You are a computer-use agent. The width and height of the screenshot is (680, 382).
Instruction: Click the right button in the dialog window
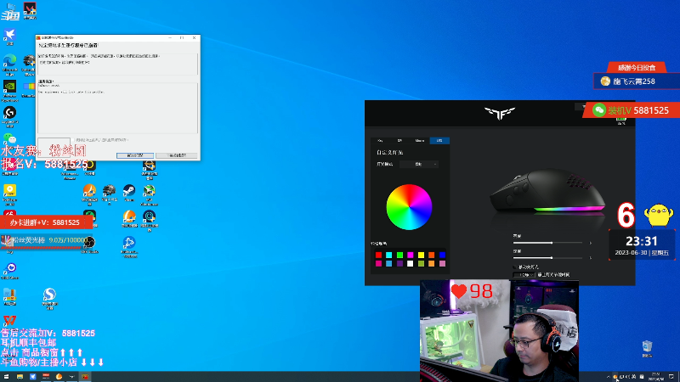[x=177, y=155]
